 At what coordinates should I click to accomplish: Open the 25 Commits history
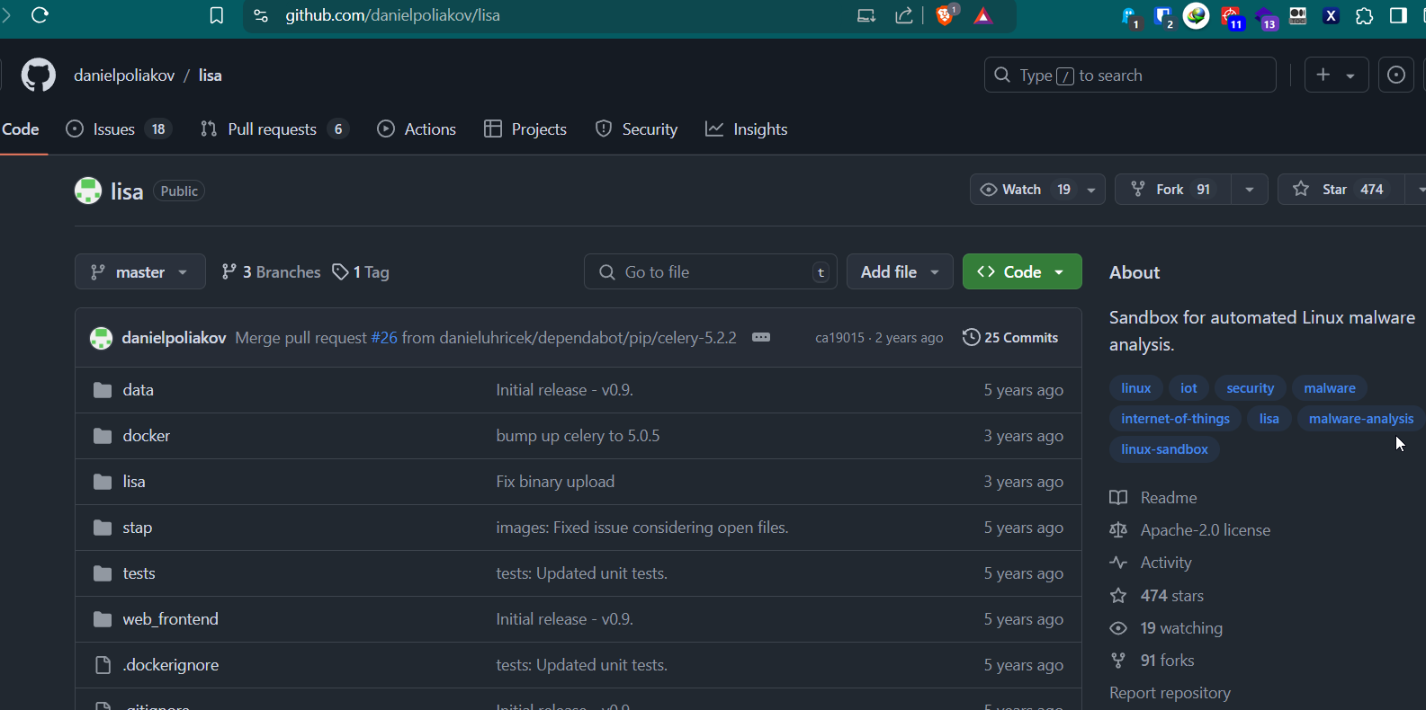1010,337
